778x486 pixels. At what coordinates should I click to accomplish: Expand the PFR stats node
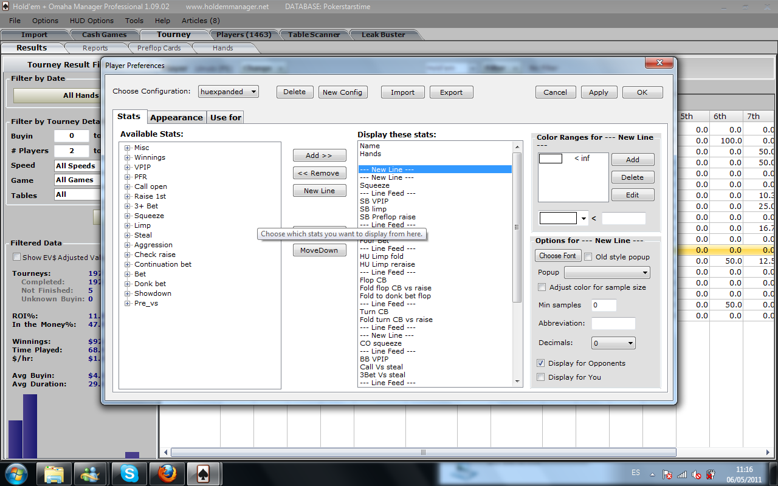pos(128,177)
